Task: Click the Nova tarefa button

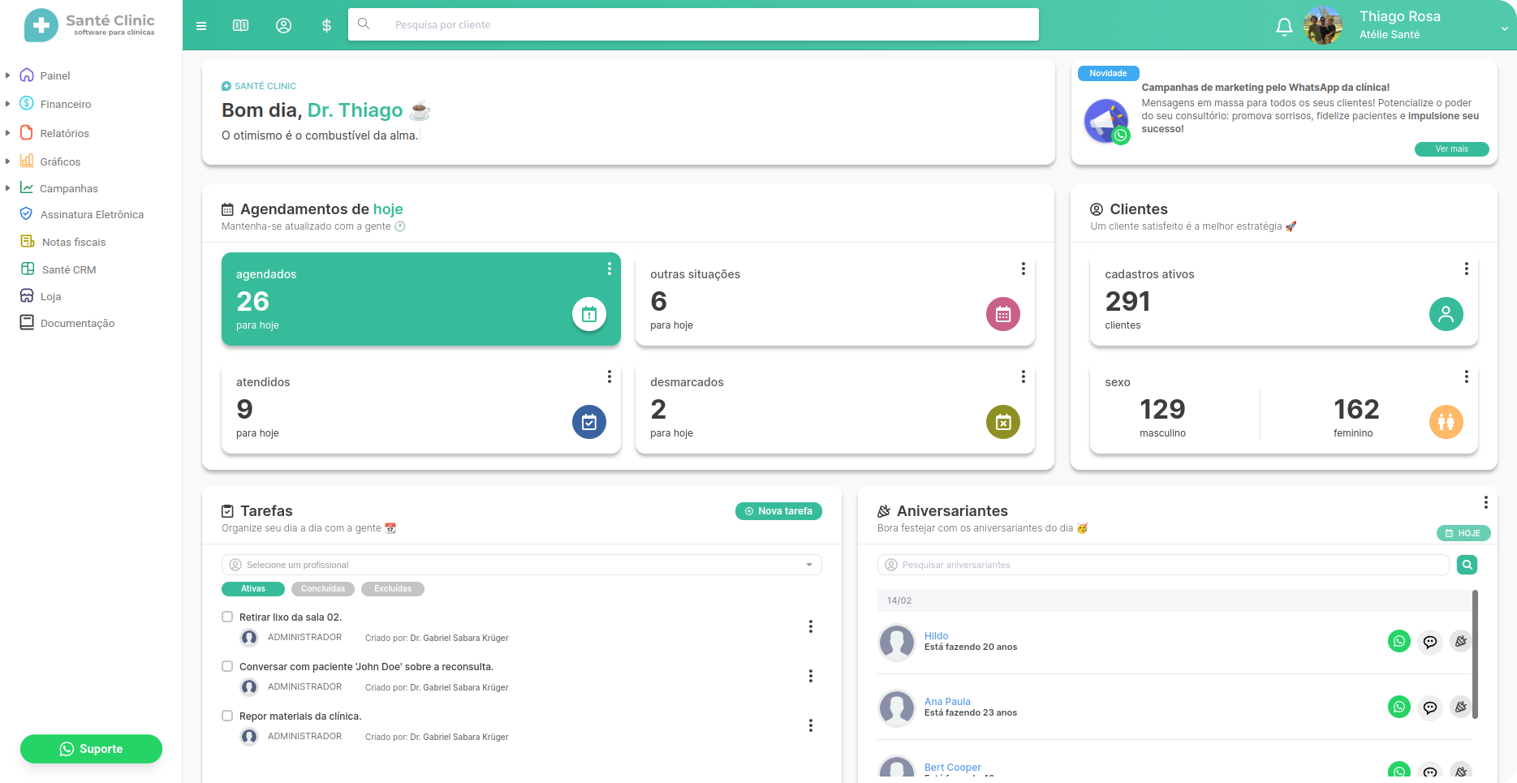Action: click(778, 511)
